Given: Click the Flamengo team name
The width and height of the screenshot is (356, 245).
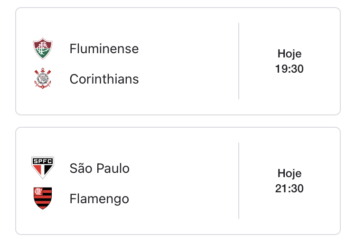Looking at the screenshot, I should [x=99, y=199].
